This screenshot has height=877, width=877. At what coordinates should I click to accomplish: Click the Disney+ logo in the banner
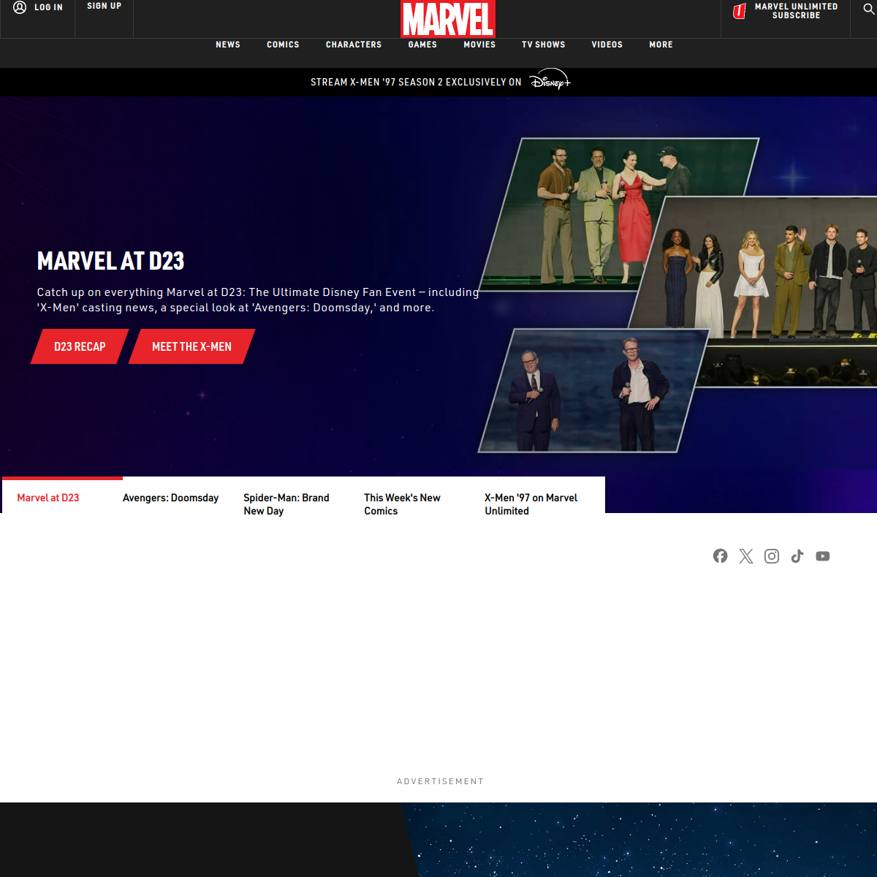(x=550, y=80)
